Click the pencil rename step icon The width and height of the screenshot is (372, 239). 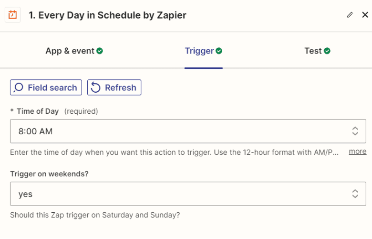click(x=350, y=15)
